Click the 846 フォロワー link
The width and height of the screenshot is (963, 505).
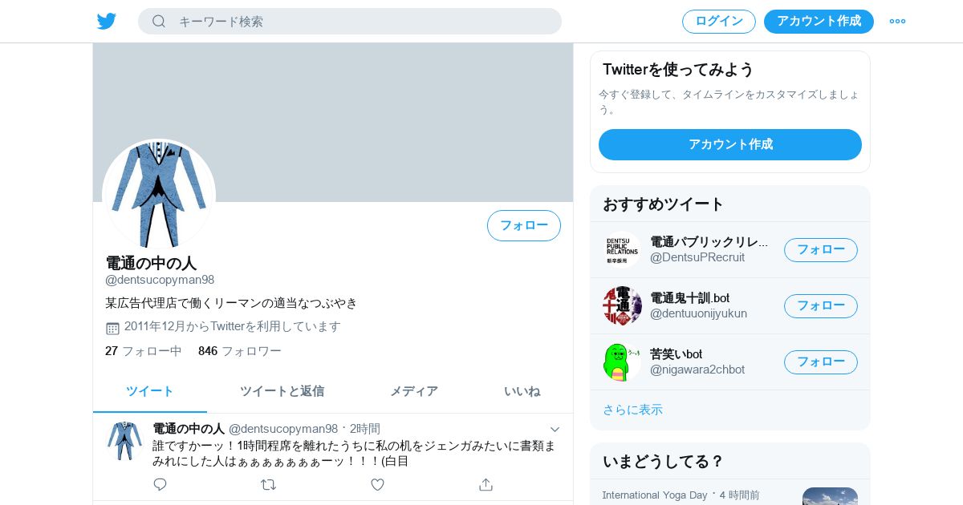[240, 351]
